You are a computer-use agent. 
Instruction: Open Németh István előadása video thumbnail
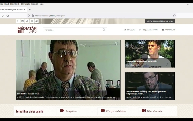(x=68, y=70)
